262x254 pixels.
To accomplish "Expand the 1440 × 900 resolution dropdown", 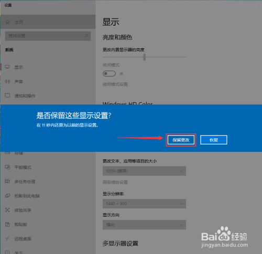I will pos(144,204).
